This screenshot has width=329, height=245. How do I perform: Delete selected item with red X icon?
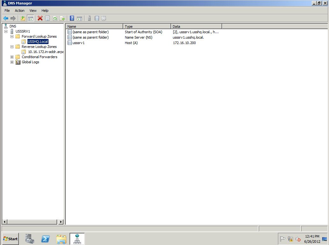pos(40,19)
